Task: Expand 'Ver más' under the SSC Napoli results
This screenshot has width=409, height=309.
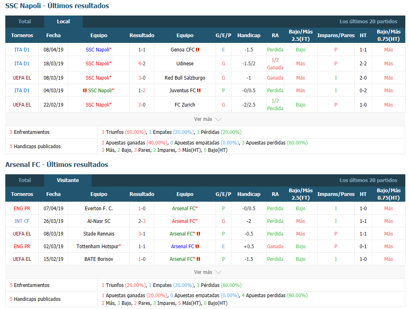Action: click(x=208, y=119)
